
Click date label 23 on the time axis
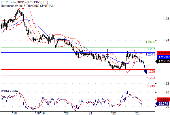(137, 113)
